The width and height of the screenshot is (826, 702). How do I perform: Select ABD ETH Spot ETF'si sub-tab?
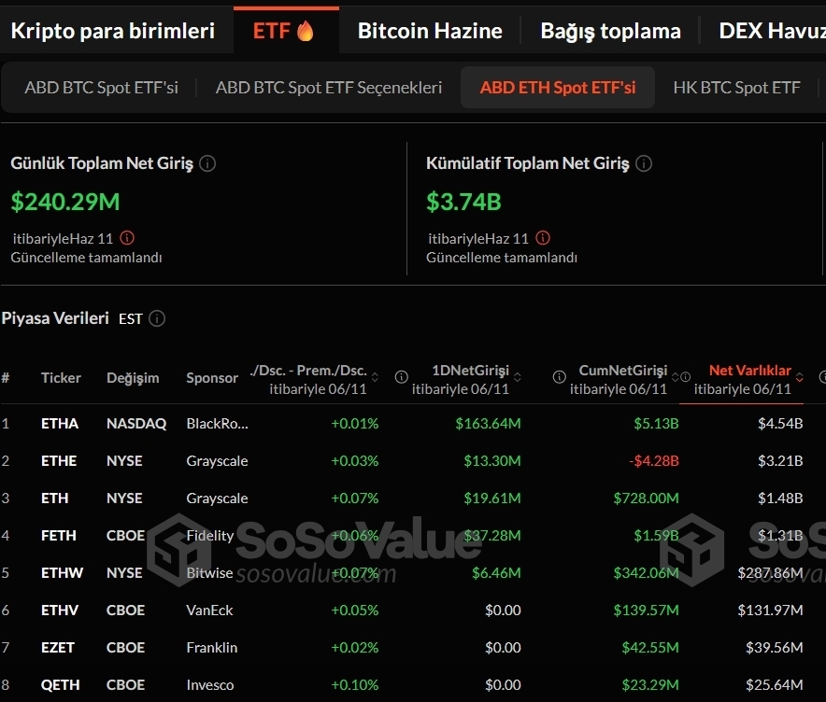[558, 88]
